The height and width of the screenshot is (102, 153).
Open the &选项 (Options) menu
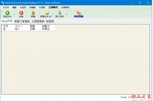point(23,7)
